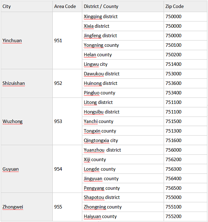Click area code 953 cell
The width and height of the screenshot is (208, 222).
[58, 121]
